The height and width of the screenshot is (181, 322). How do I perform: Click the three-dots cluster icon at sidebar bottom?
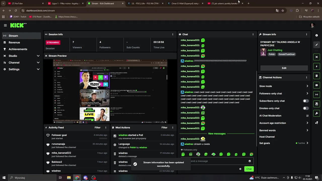click(x=317, y=123)
